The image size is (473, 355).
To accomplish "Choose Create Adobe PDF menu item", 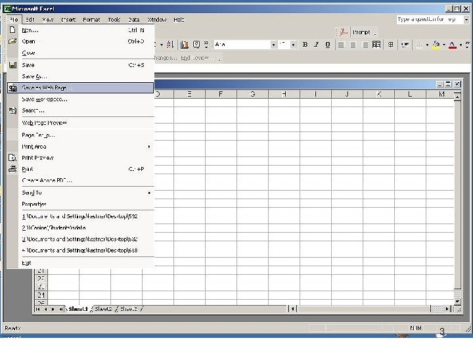I will 80,181.
